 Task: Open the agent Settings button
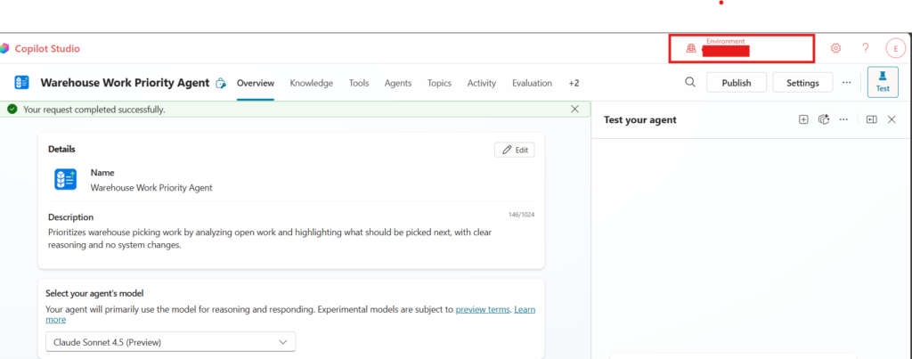click(802, 83)
